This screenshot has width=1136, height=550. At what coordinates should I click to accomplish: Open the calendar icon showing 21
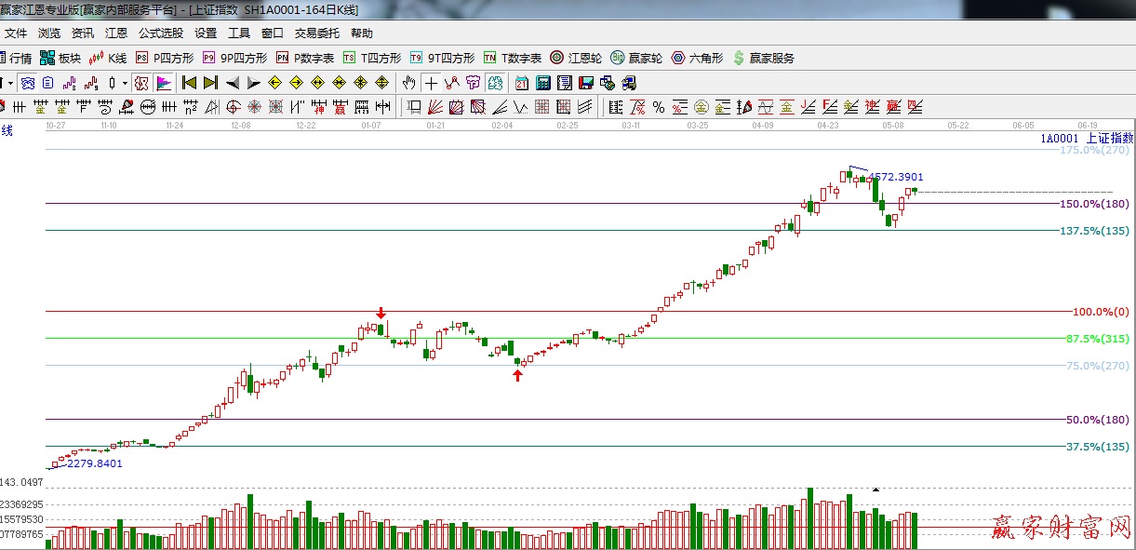pos(522,83)
